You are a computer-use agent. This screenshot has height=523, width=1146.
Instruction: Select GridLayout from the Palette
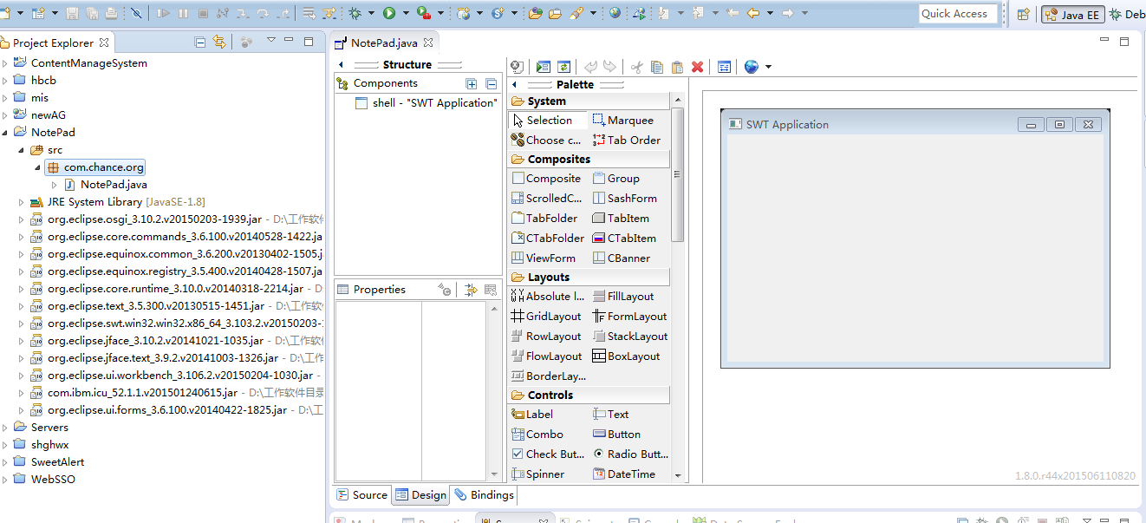click(x=548, y=317)
